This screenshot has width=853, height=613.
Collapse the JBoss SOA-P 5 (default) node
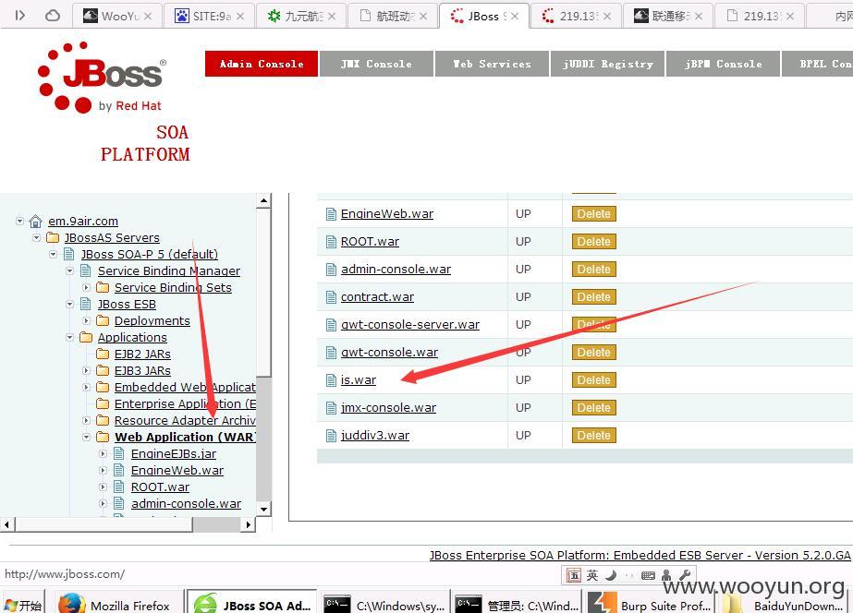[x=53, y=254]
